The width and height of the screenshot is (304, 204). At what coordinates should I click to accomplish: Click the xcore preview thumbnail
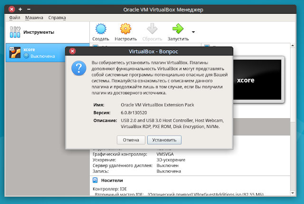(257, 80)
